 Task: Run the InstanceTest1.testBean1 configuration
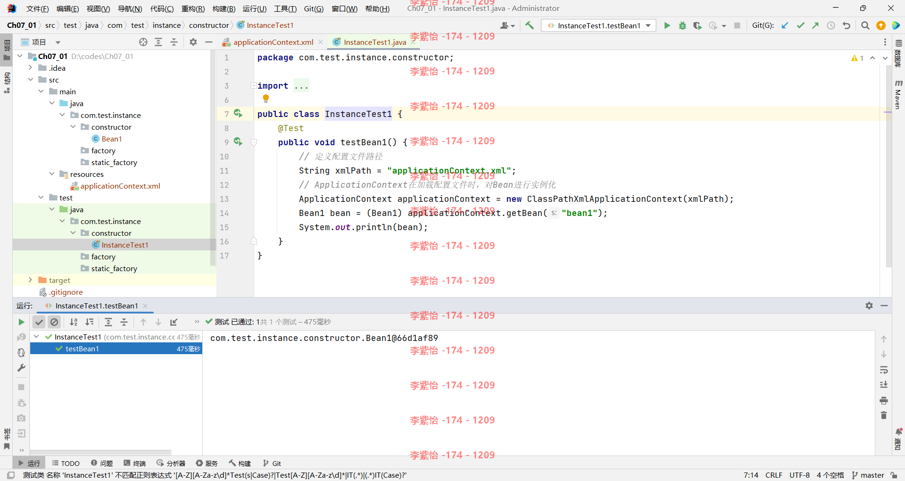click(667, 25)
